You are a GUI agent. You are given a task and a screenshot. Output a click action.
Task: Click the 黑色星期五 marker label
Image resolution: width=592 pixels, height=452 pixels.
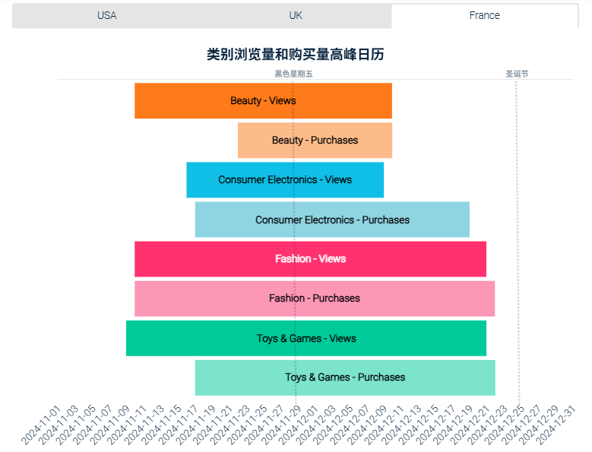(x=293, y=74)
